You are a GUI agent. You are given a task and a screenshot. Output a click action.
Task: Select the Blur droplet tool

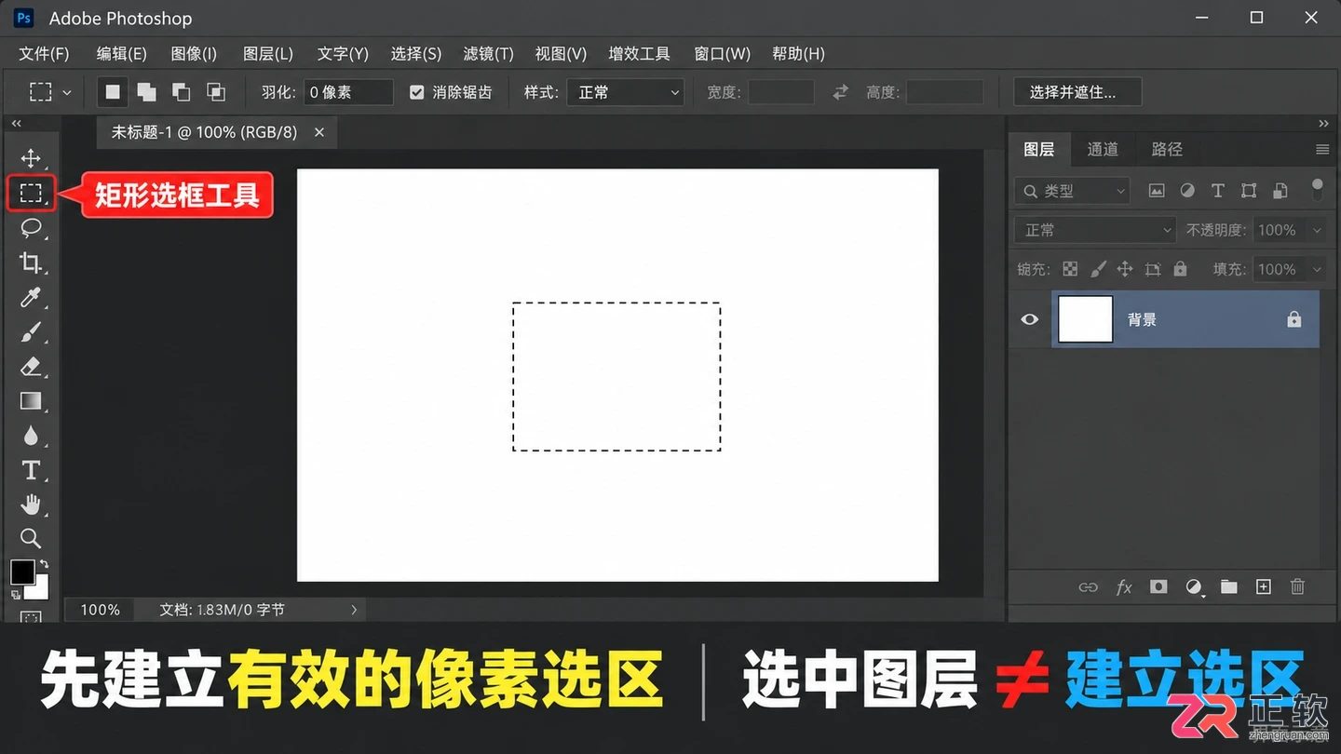[x=31, y=436]
